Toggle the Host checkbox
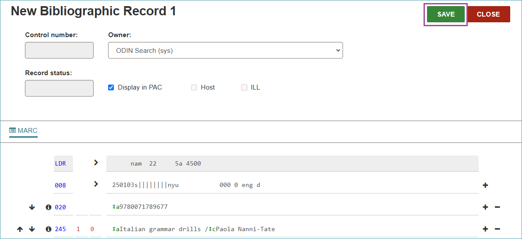Image resolution: width=522 pixels, height=239 pixels. pyautogui.click(x=194, y=87)
